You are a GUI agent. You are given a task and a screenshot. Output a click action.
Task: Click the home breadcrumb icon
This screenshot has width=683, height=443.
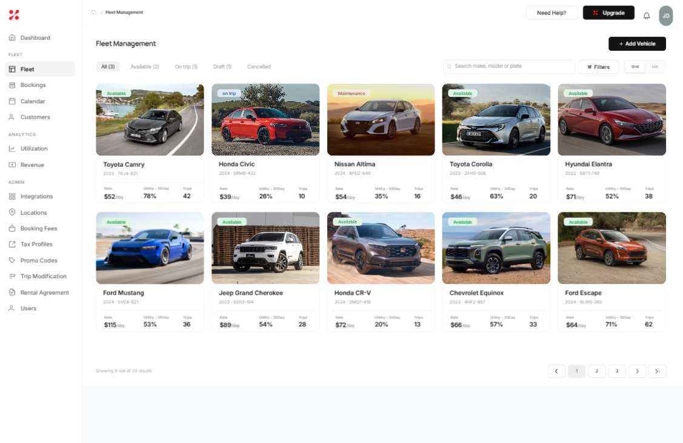pyautogui.click(x=93, y=13)
